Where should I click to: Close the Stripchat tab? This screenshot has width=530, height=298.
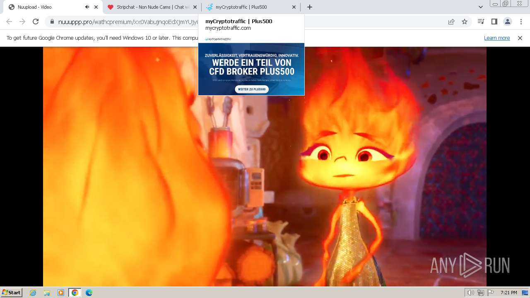[195, 7]
